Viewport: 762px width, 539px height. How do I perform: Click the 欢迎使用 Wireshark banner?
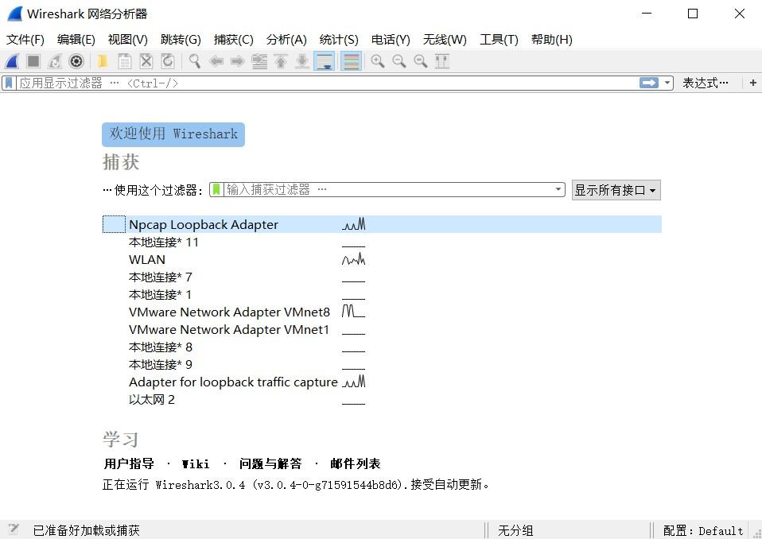tap(173, 134)
